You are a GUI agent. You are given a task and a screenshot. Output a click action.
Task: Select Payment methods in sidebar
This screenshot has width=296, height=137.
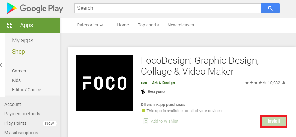click(22, 114)
